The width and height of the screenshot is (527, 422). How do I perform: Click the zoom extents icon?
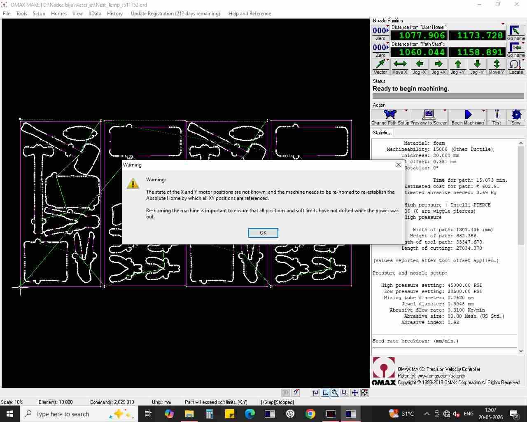pyautogui.click(x=364, y=393)
